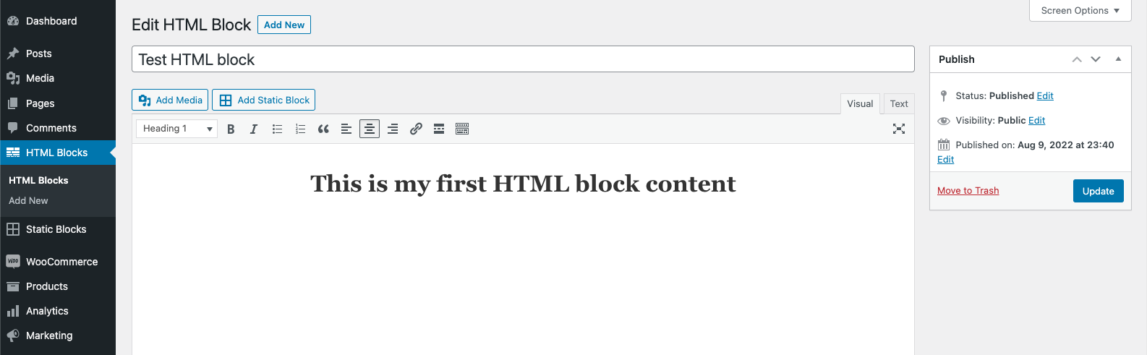Click the Update button
Image resolution: width=1147 pixels, height=355 pixels.
[x=1098, y=191]
